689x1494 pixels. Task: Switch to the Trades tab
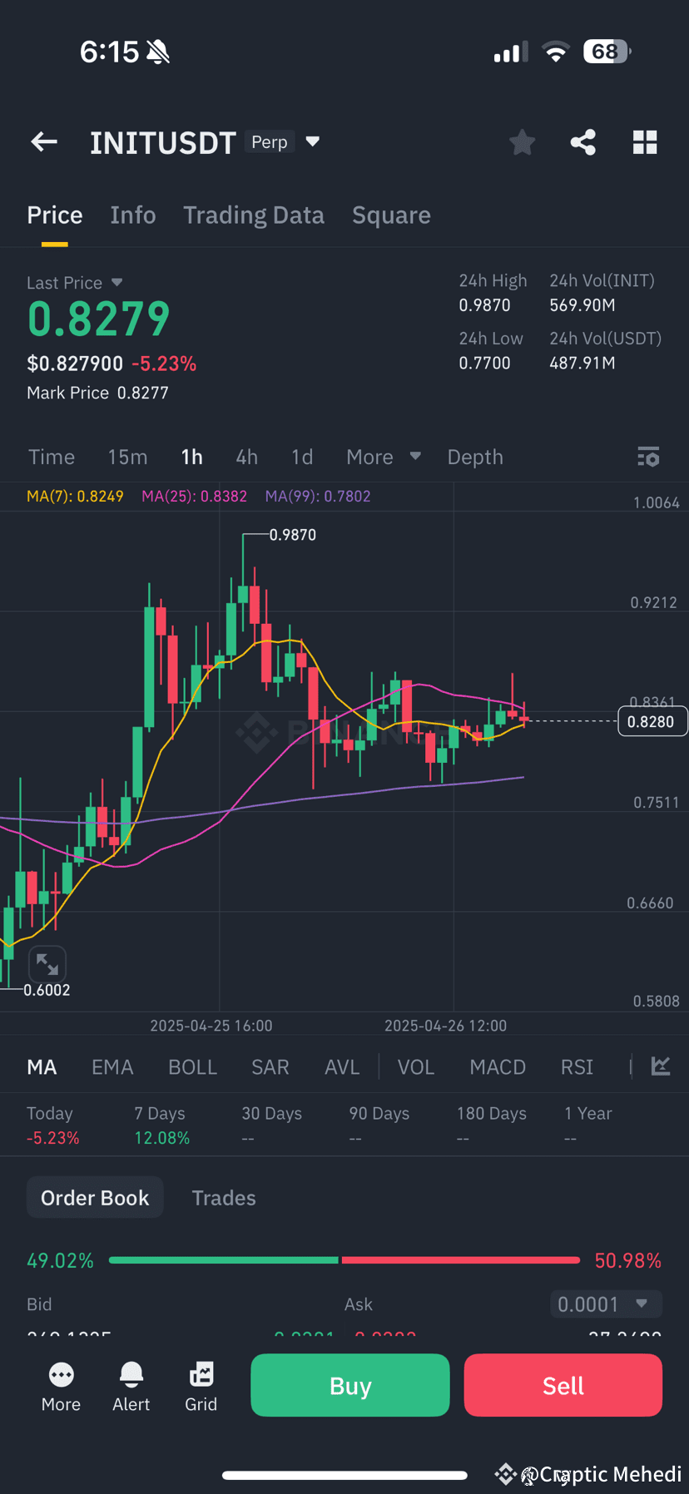224,1198
